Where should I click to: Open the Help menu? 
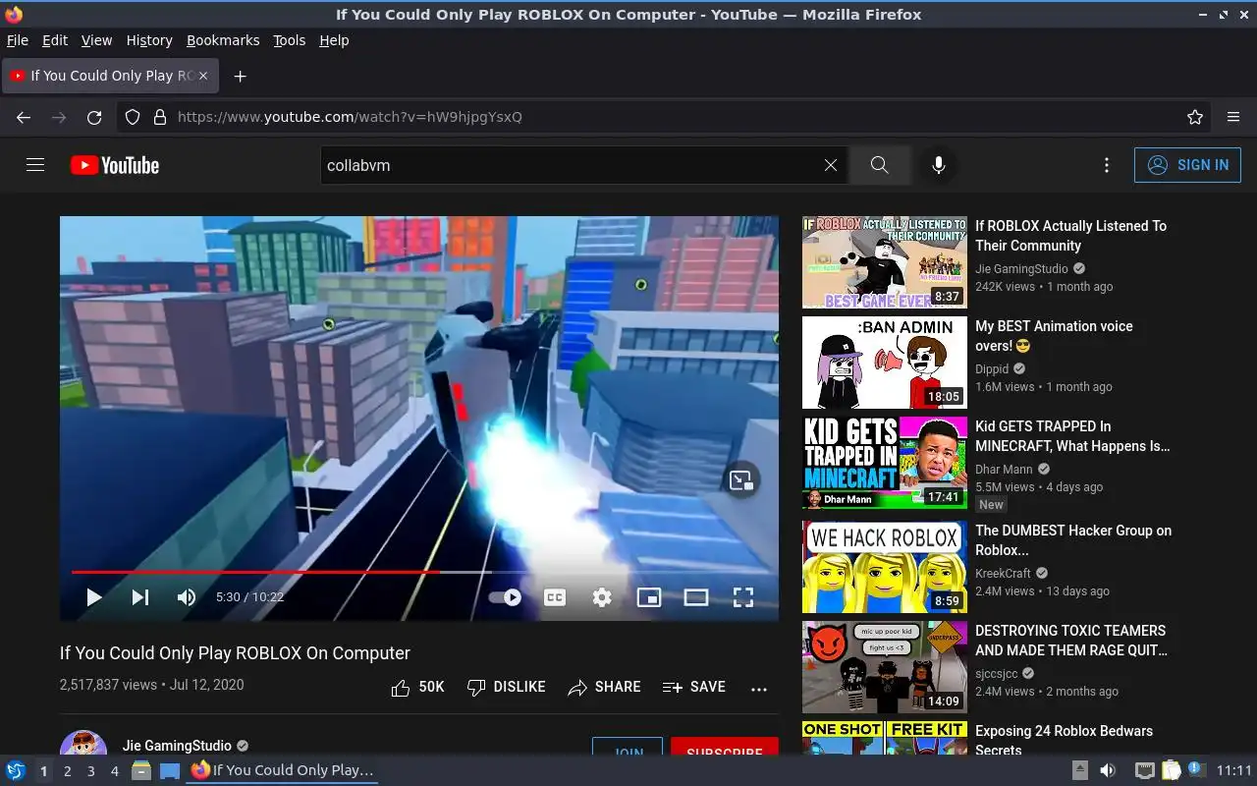pyautogui.click(x=334, y=40)
